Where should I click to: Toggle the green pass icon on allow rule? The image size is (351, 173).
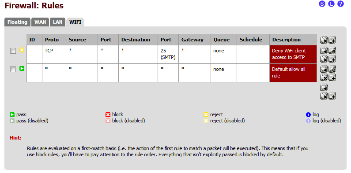[x=22, y=69]
